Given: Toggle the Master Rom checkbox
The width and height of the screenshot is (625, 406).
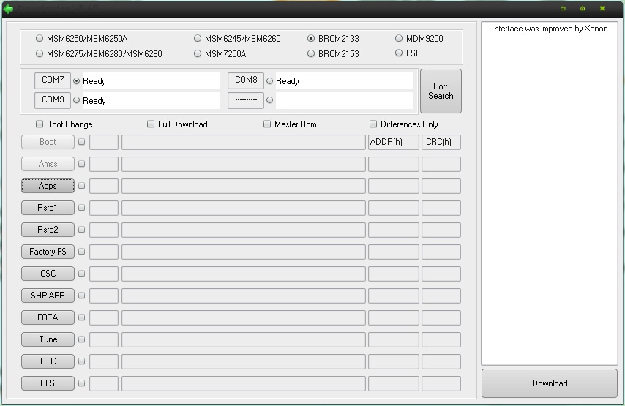Looking at the screenshot, I should tap(267, 124).
